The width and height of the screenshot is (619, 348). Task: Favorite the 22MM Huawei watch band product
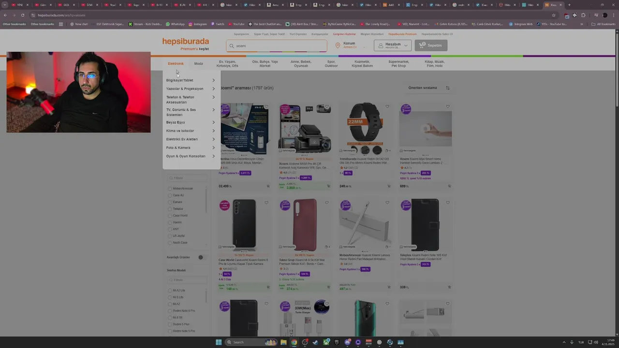(387, 107)
